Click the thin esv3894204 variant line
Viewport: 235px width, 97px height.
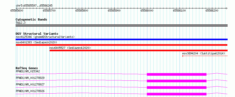point(205,56)
